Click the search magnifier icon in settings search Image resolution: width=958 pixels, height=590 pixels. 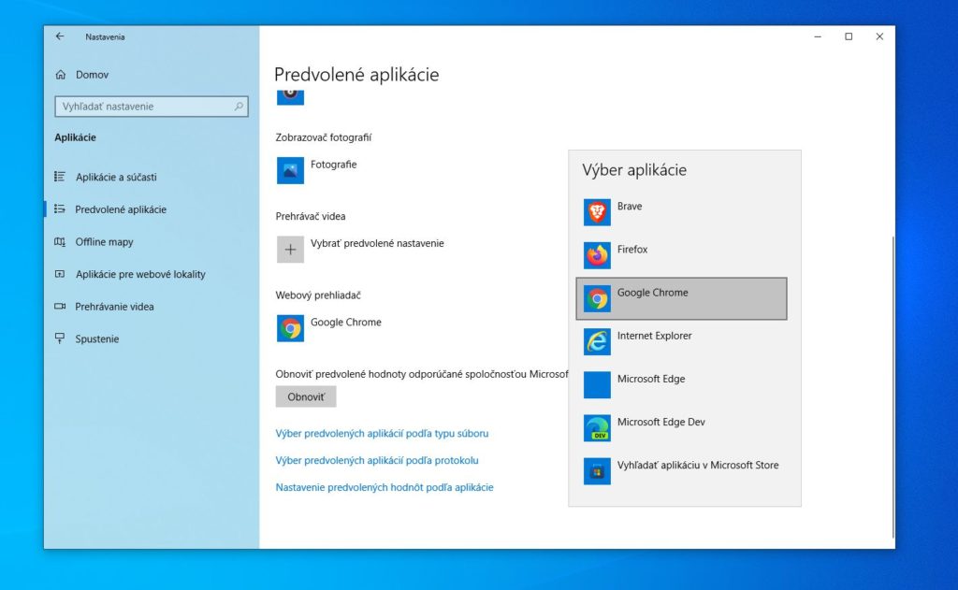coord(239,107)
